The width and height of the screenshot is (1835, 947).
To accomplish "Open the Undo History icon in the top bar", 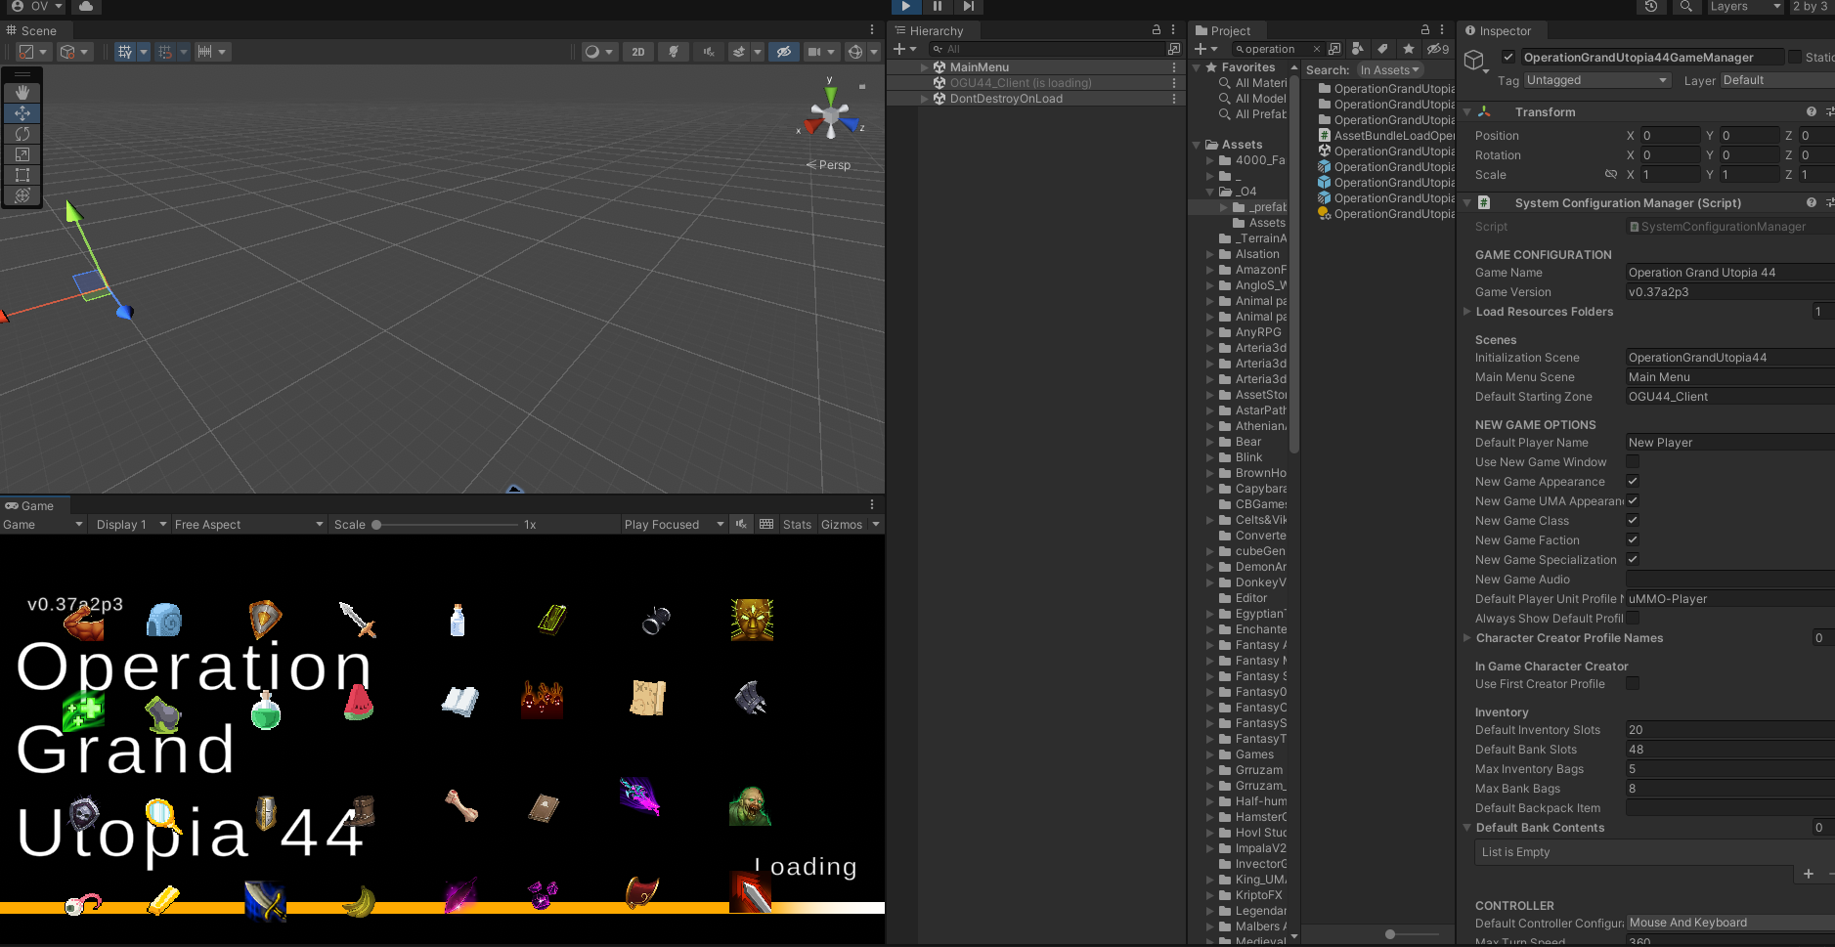I will coord(1651,7).
